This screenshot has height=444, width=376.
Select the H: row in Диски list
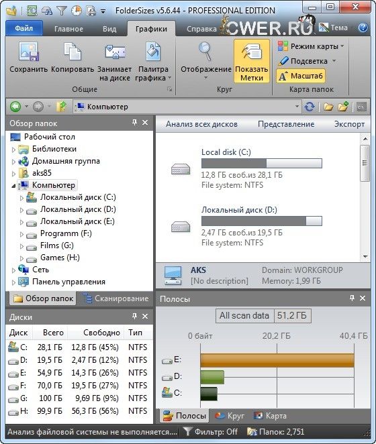[x=78, y=411]
